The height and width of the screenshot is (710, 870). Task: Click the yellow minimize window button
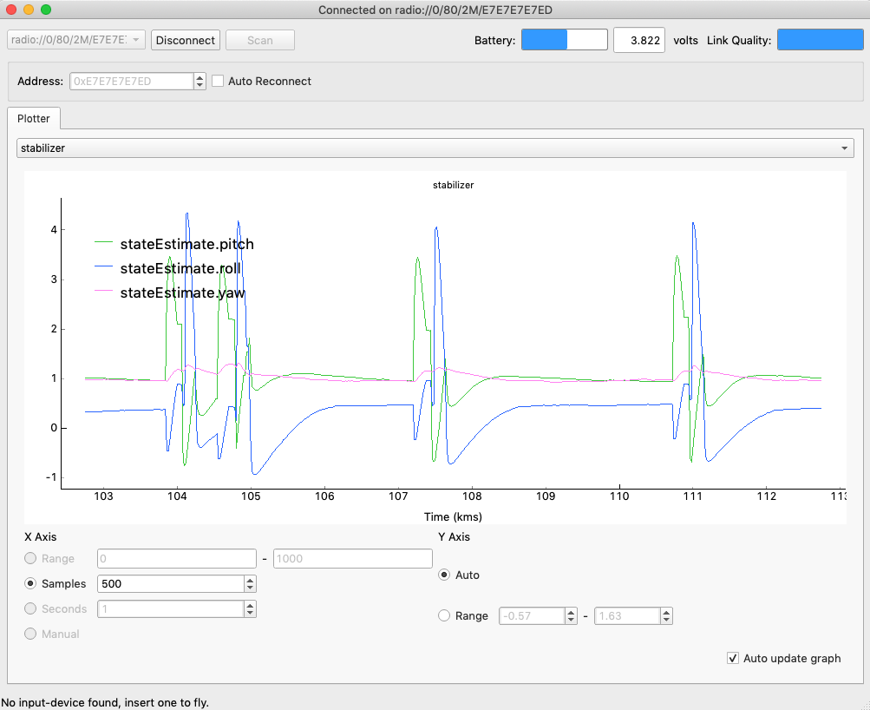[x=29, y=10]
